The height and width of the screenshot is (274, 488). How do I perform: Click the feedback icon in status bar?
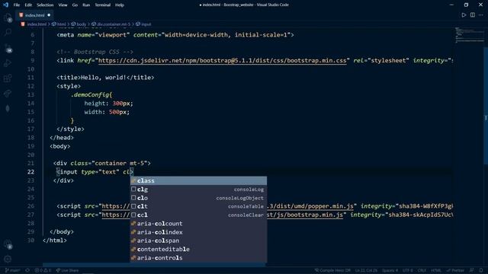(x=472, y=270)
